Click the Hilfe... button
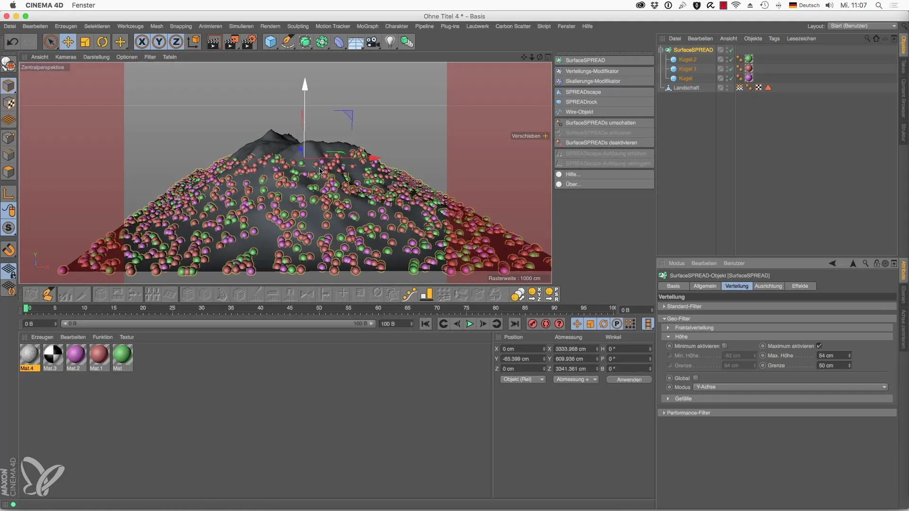Image resolution: width=909 pixels, height=511 pixels. click(x=605, y=174)
